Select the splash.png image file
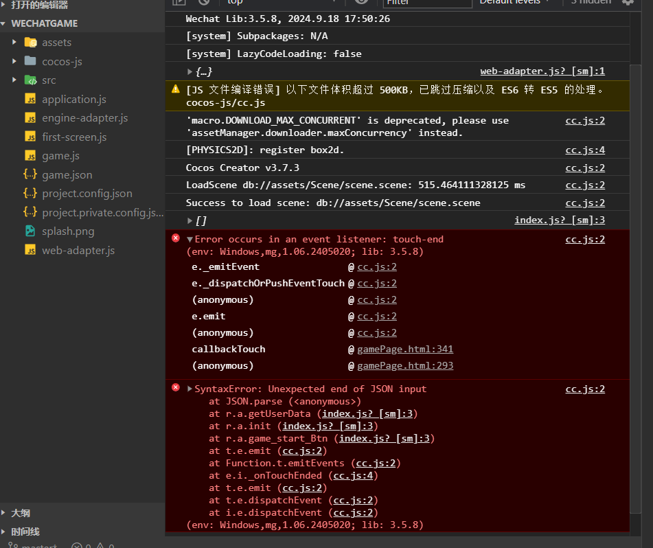This screenshot has width=653, height=548. (68, 231)
